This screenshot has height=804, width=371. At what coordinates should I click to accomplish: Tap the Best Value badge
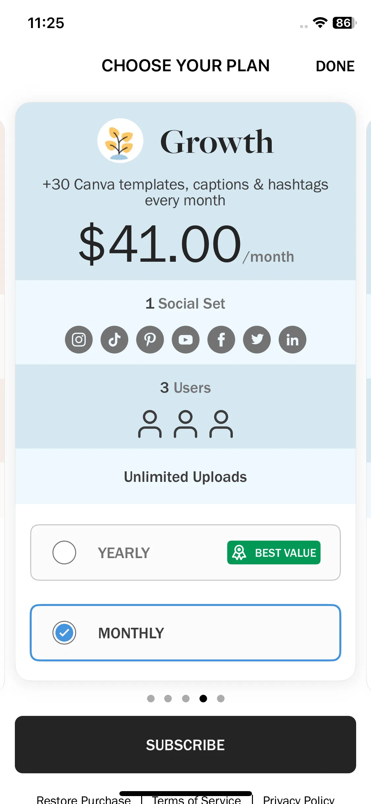(274, 553)
